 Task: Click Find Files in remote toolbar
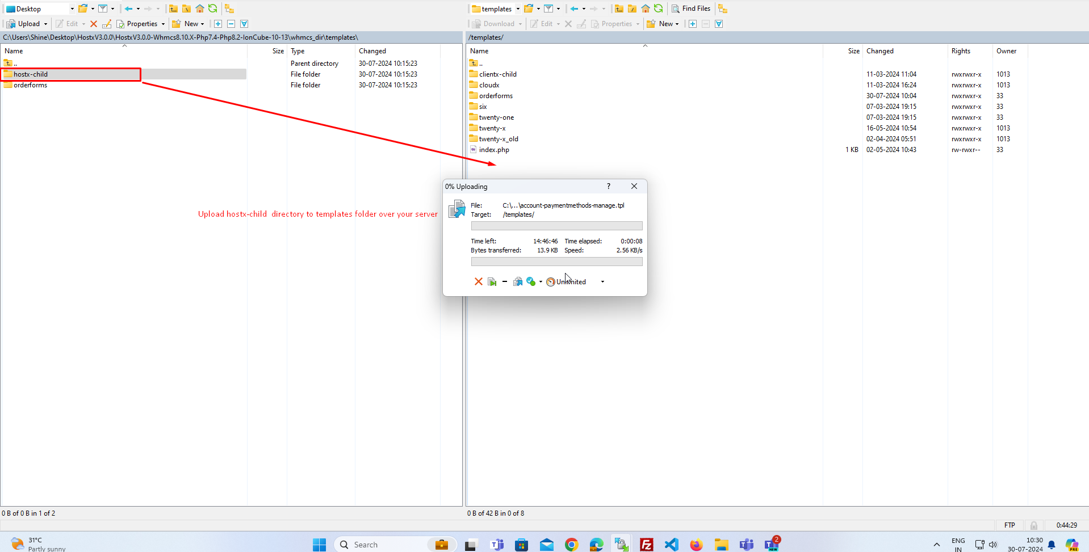coord(691,9)
